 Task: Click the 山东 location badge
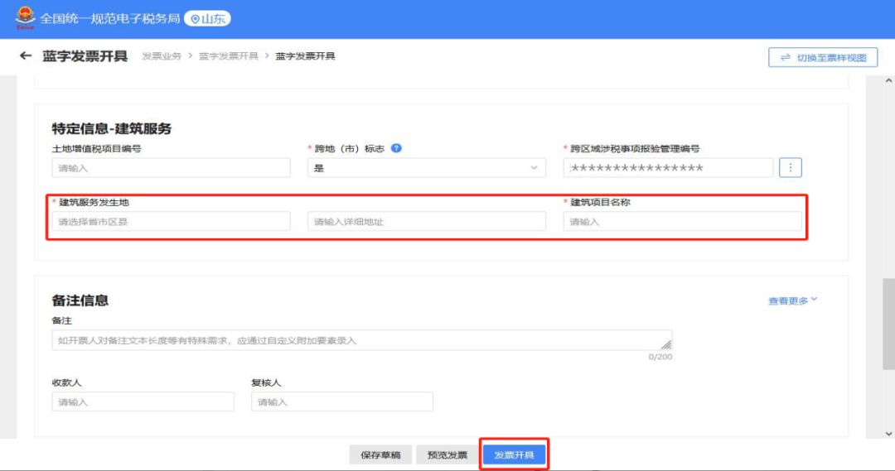208,19
